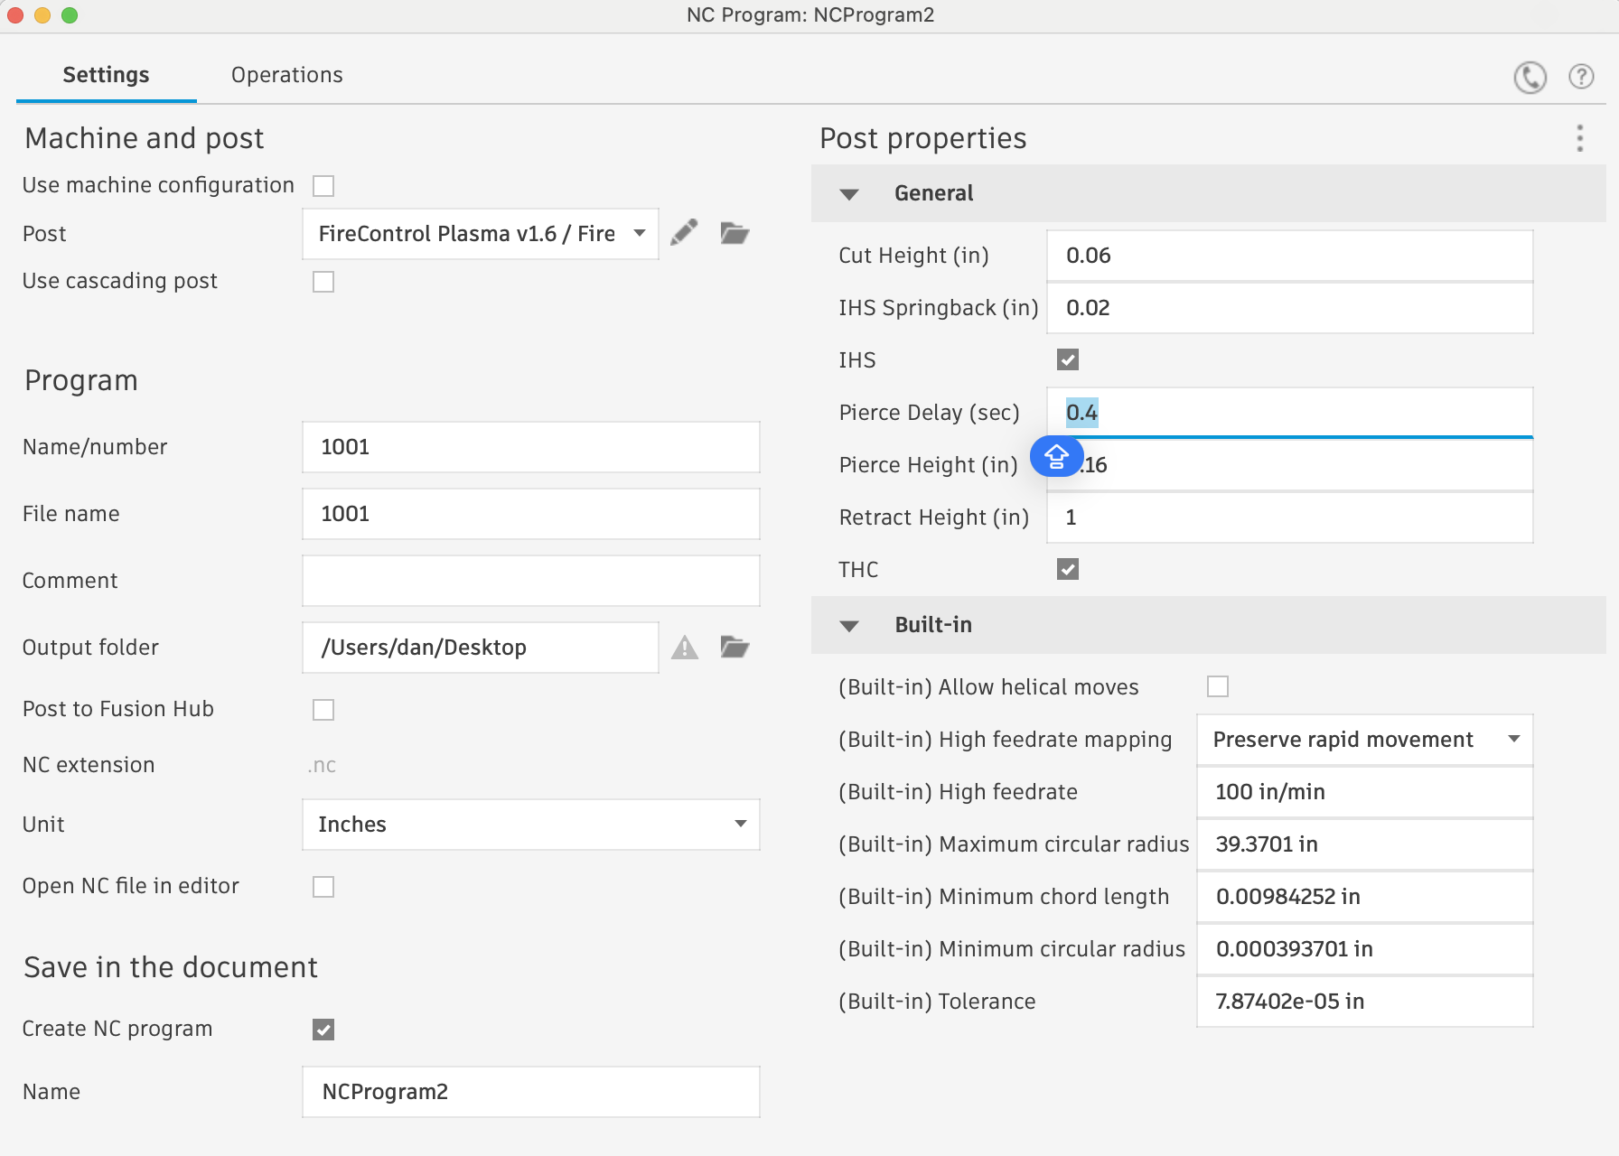Collapse the General properties section
The height and width of the screenshot is (1156, 1619).
click(849, 194)
